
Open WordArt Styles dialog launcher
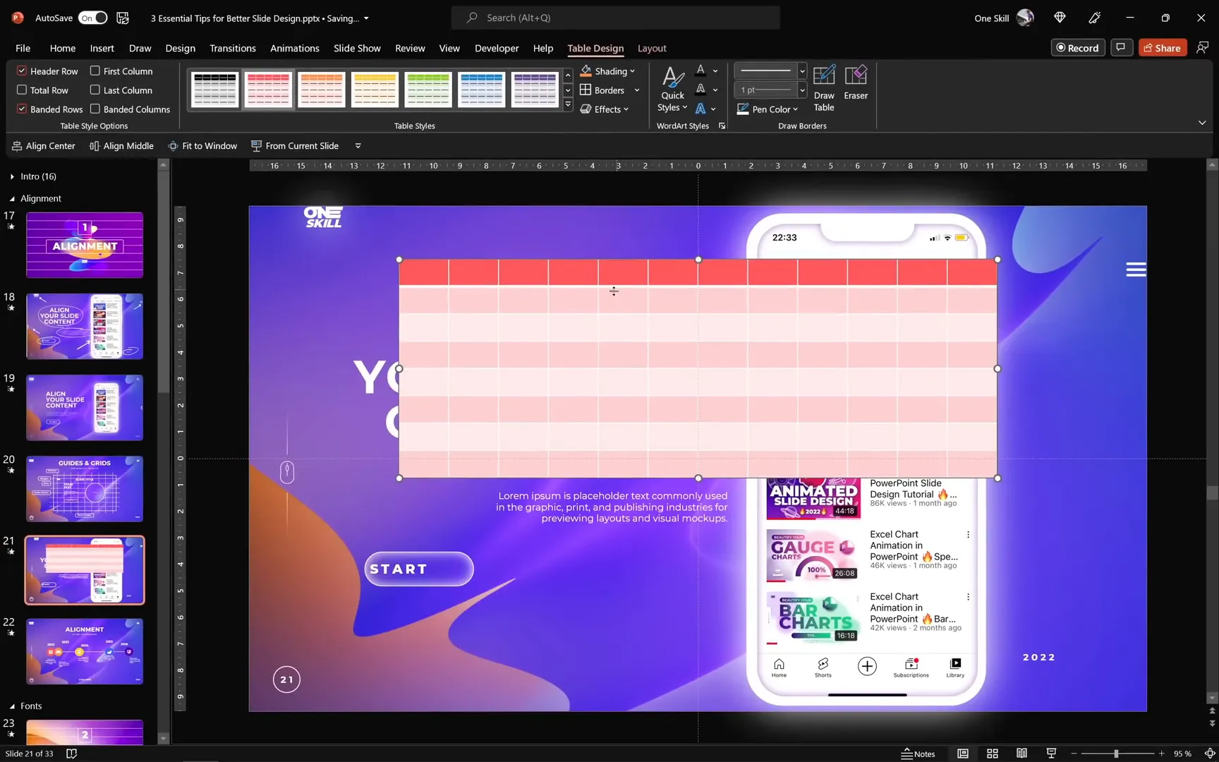pos(722,126)
